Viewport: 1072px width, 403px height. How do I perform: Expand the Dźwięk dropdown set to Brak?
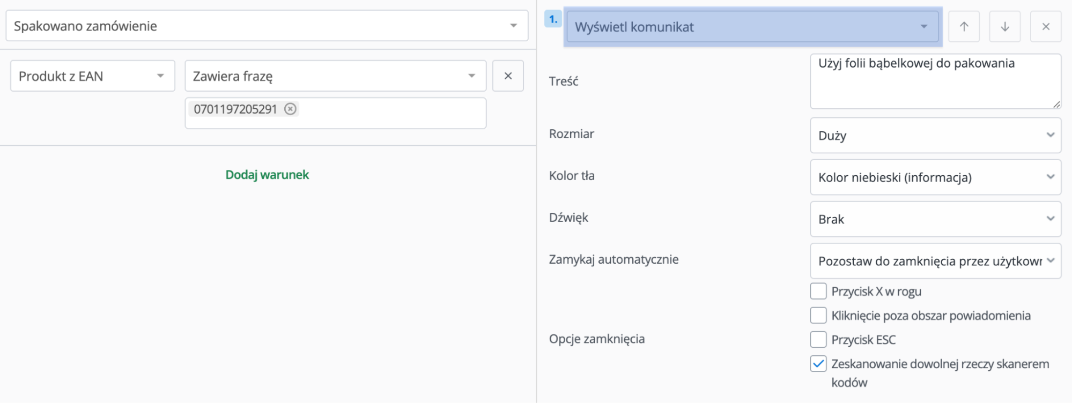(x=935, y=219)
